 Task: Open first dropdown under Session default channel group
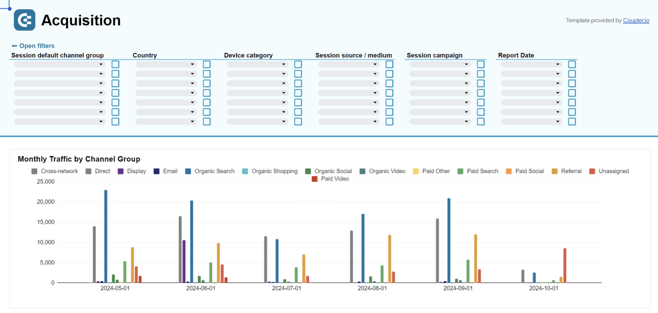pos(60,65)
